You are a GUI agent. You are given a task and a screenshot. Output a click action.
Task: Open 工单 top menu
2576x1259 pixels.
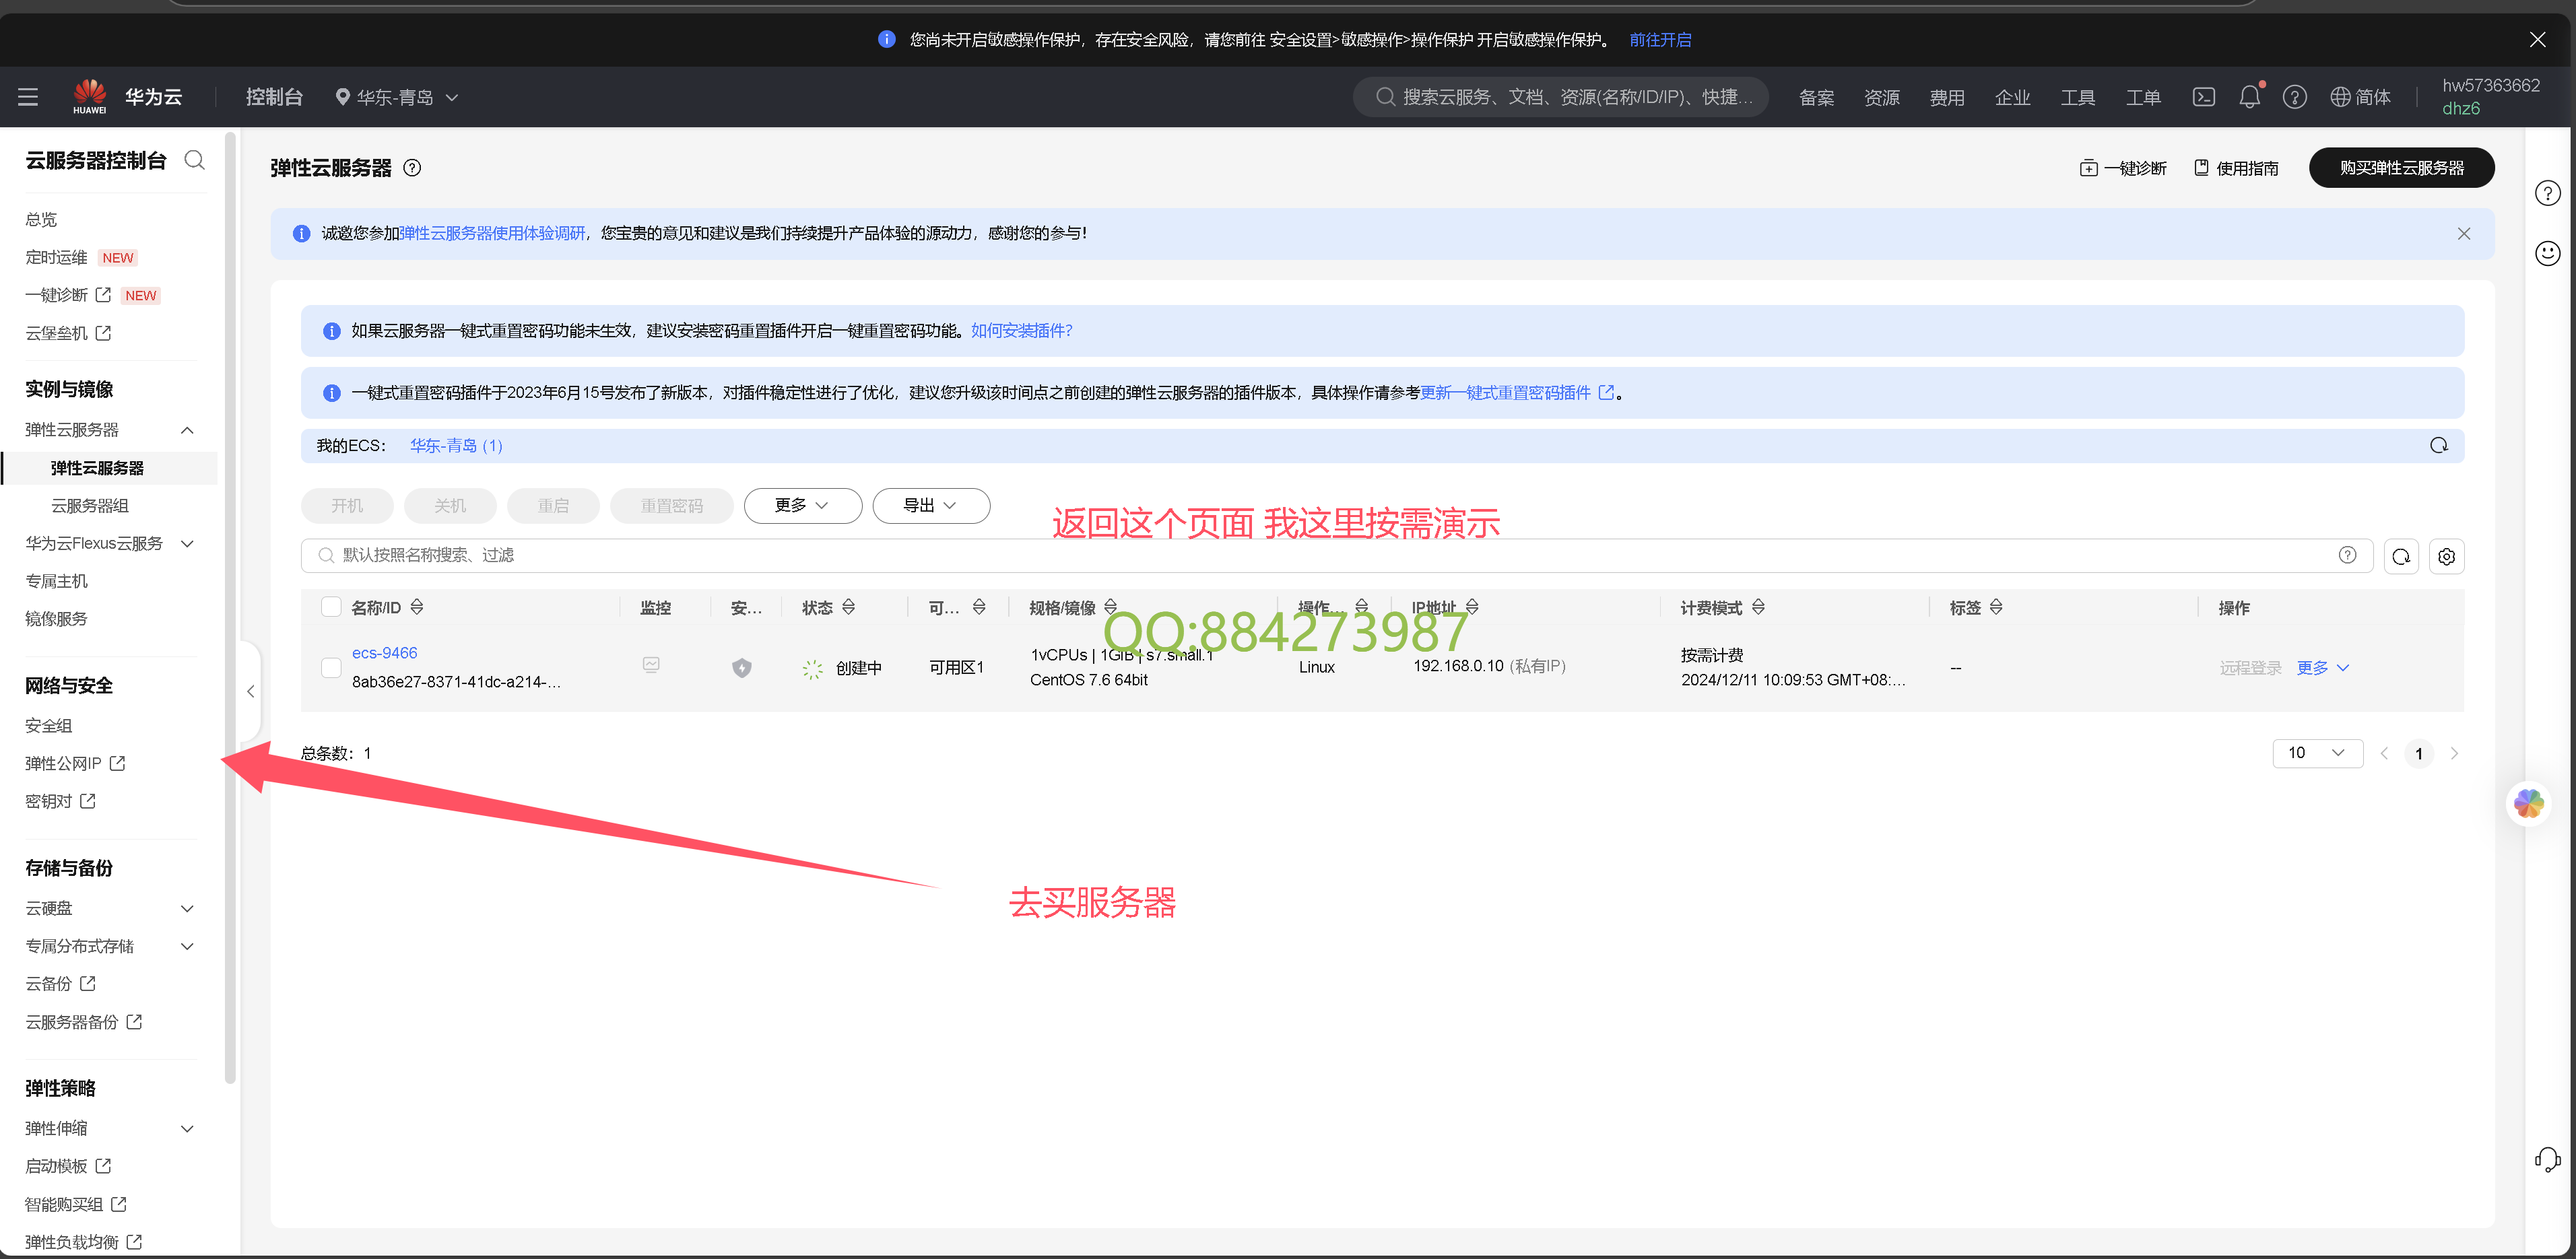(x=2142, y=97)
